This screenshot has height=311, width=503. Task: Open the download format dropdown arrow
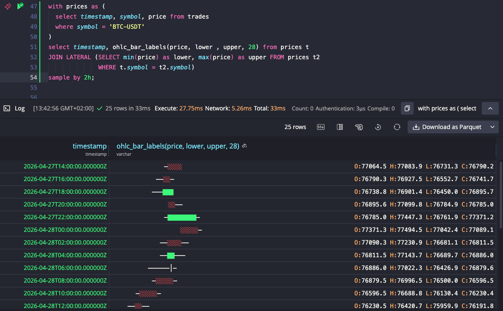pyautogui.click(x=492, y=127)
